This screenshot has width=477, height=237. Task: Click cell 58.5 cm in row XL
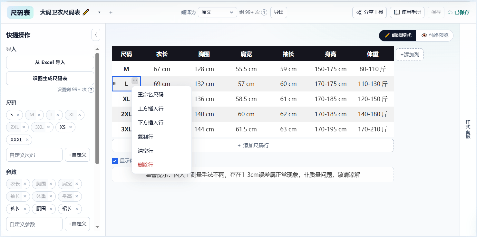click(246, 99)
